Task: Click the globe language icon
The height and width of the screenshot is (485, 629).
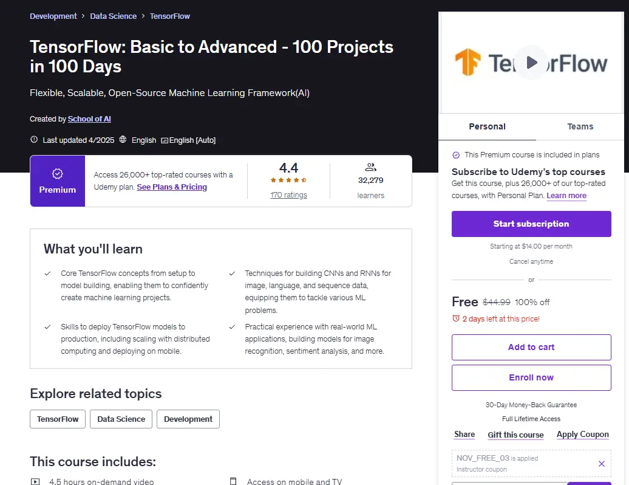Action: (123, 139)
